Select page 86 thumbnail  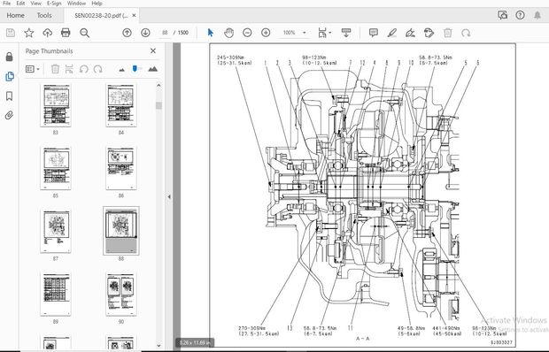click(x=120, y=169)
